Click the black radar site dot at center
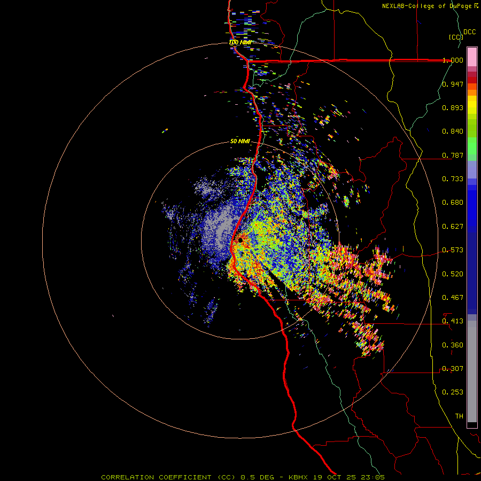This screenshot has width=481, height=481. pyautogui.click(x=240, y=240)
